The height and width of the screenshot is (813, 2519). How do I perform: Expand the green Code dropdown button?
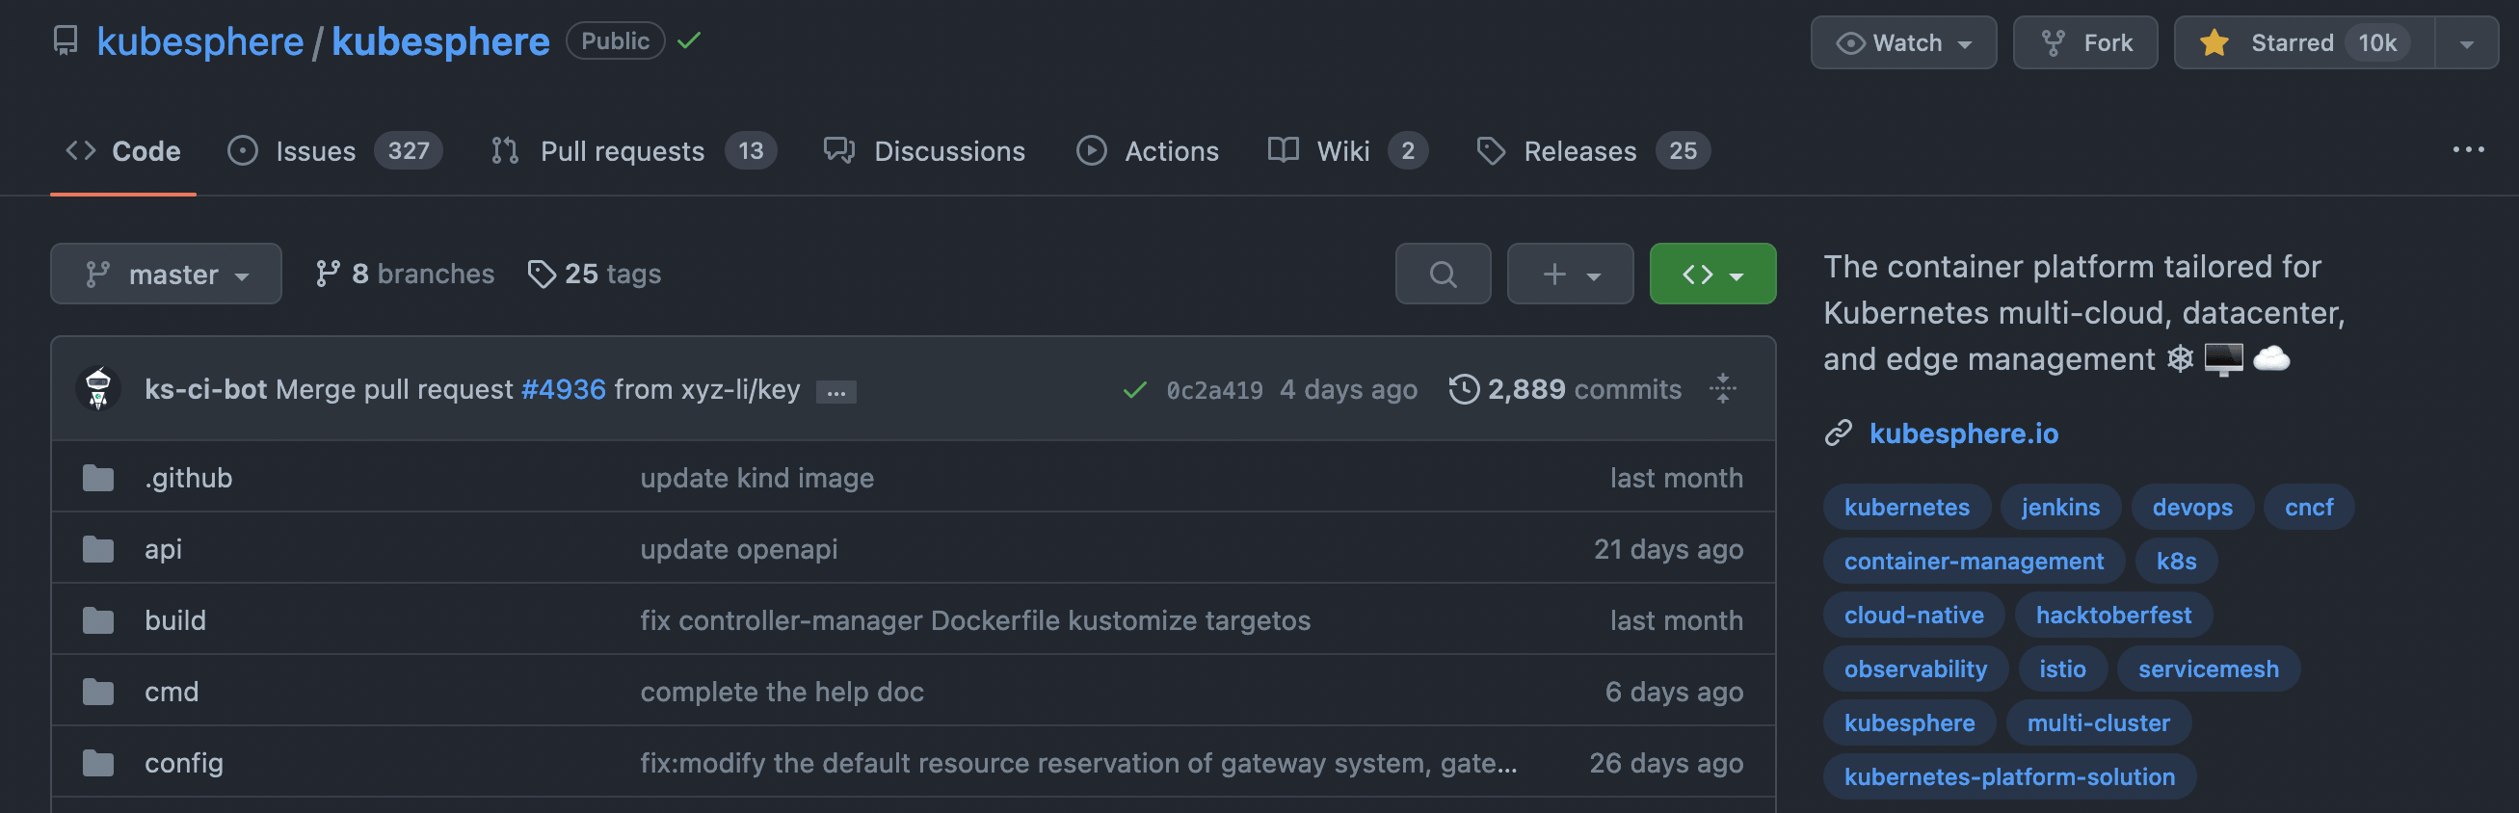1712,274
